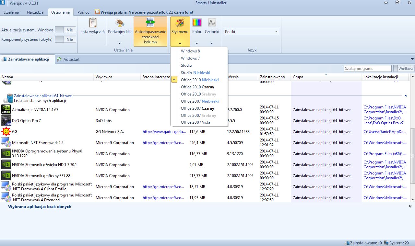
Task: Open GG website link gadu-gadu
Action: (164, 132)
